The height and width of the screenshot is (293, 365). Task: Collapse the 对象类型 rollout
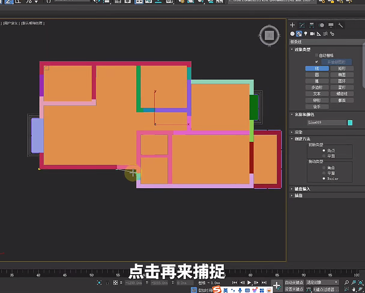(x=302, y=49)
